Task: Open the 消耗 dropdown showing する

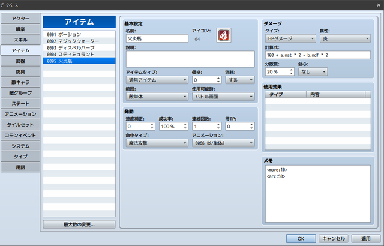Action: click(240, 80)
